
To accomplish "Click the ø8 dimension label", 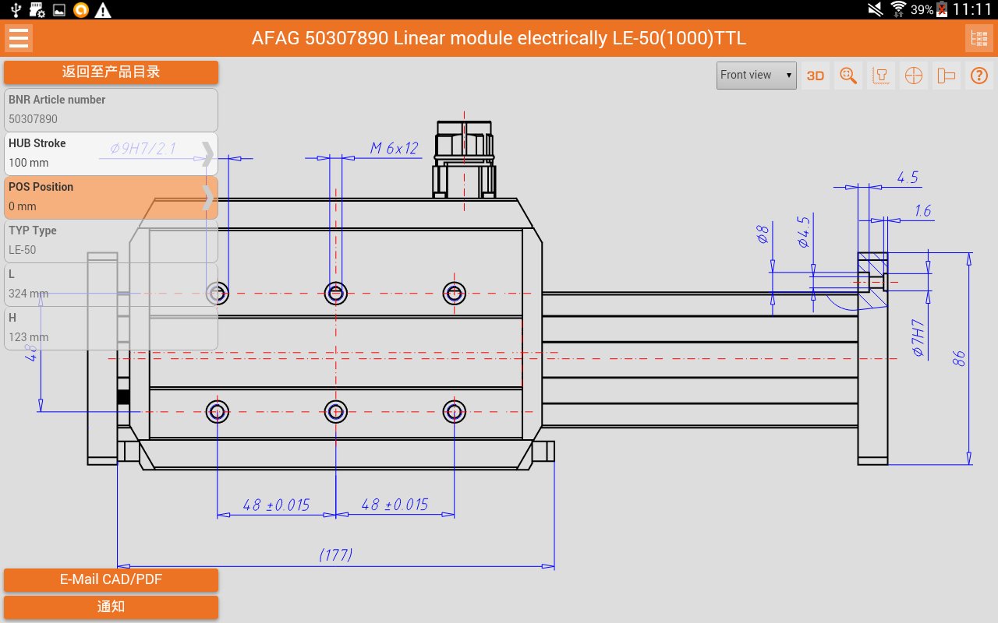I will [x=764, y=234].
